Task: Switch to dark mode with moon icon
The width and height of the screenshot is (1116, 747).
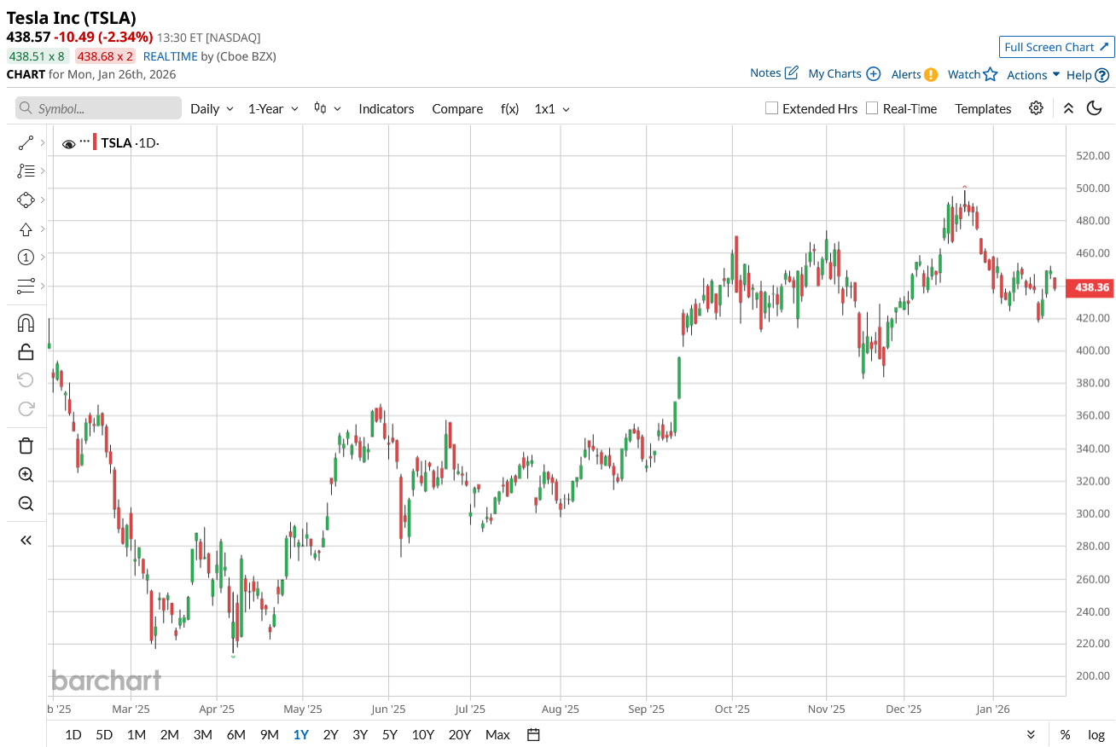Action: pos(1095,108)
